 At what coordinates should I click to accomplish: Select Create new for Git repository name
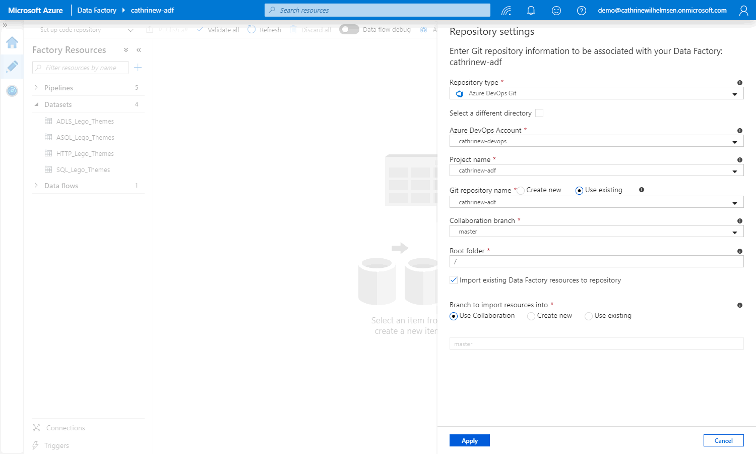(x=521, y=191)
